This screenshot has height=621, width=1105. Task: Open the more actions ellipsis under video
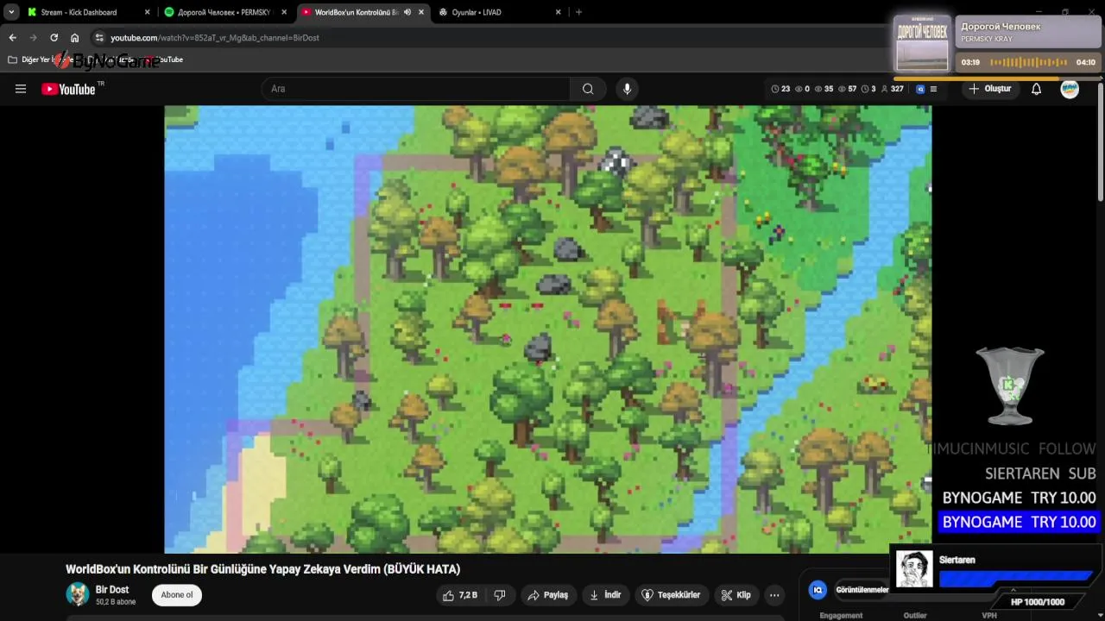[774, 595]
